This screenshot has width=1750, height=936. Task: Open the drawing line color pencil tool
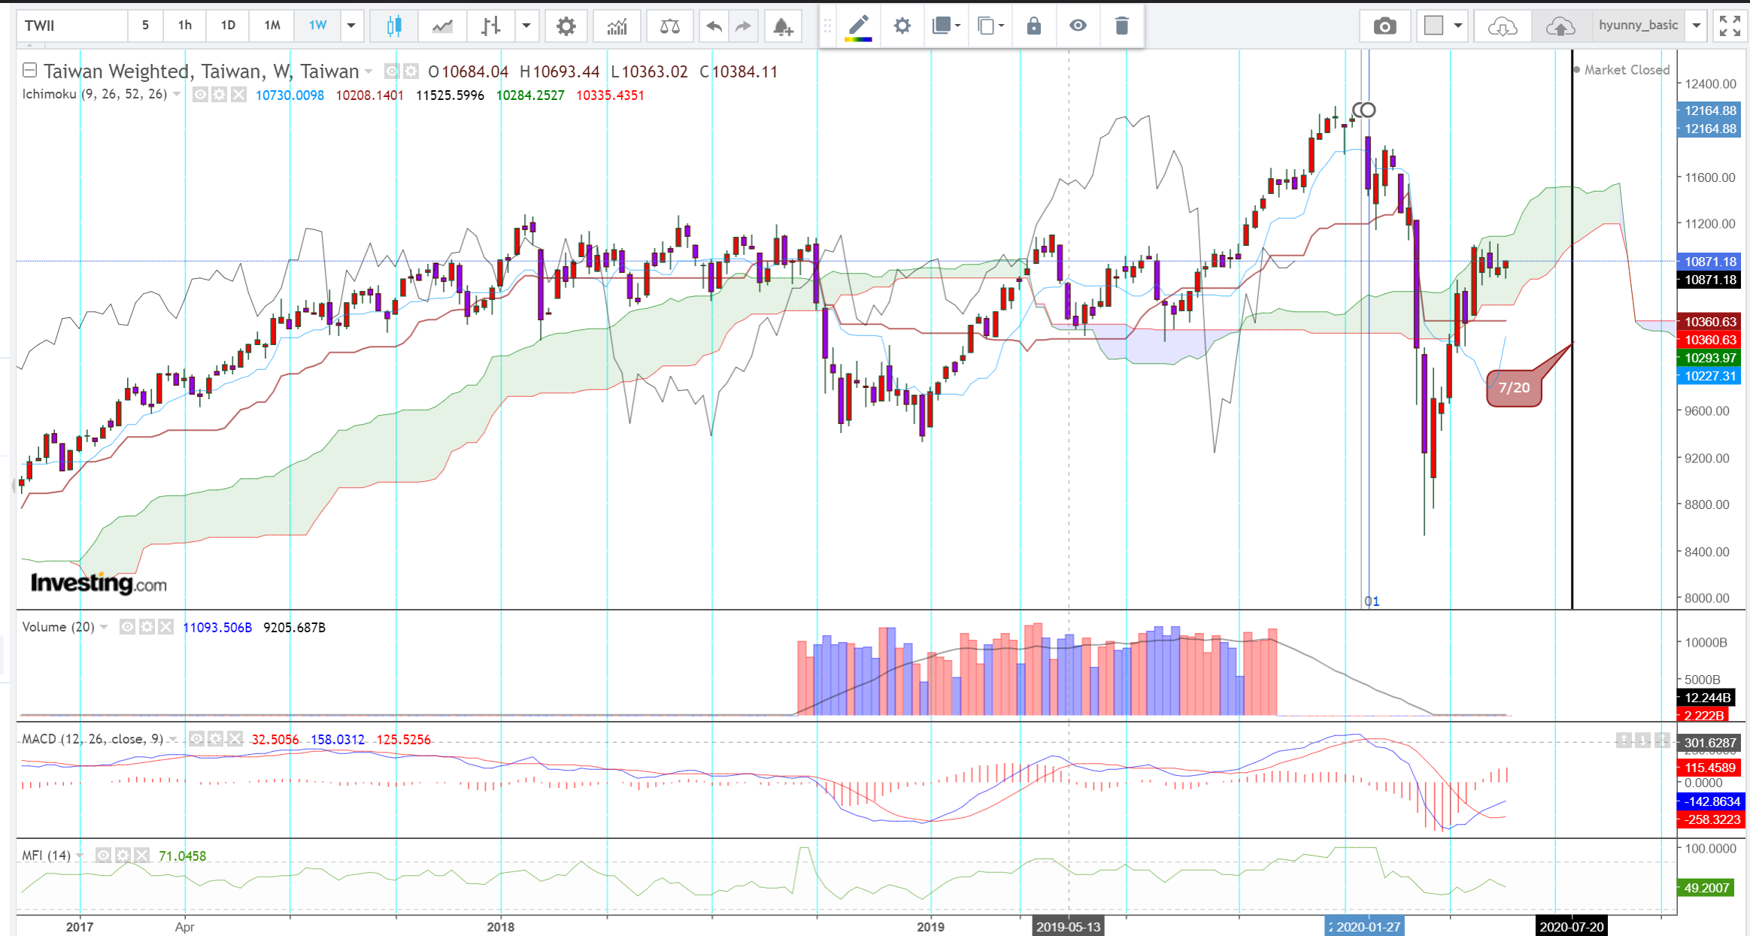click(x=858, y=26)
